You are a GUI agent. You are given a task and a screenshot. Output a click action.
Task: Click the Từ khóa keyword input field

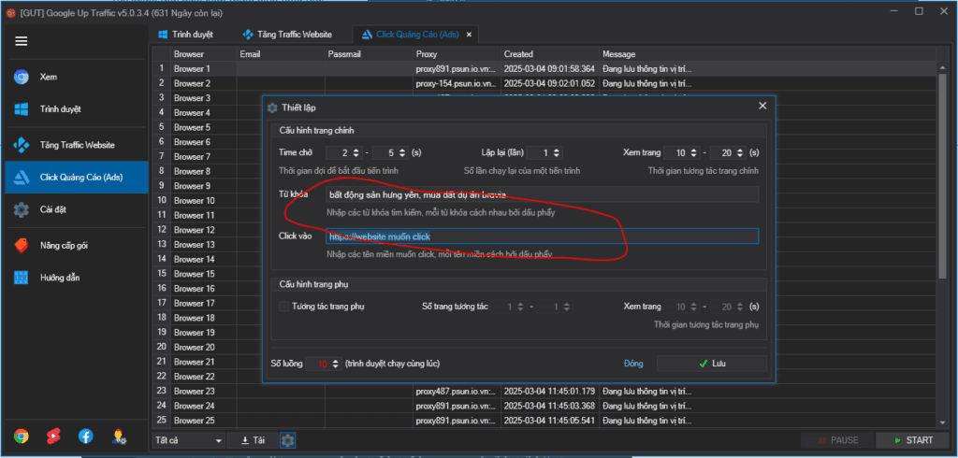pyautogui.click(x=543, y=194)
